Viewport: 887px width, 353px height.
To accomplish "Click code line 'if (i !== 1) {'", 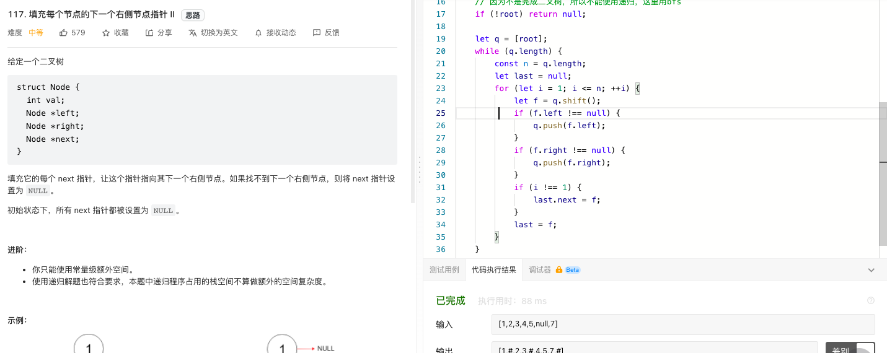I will coord(547,188).
